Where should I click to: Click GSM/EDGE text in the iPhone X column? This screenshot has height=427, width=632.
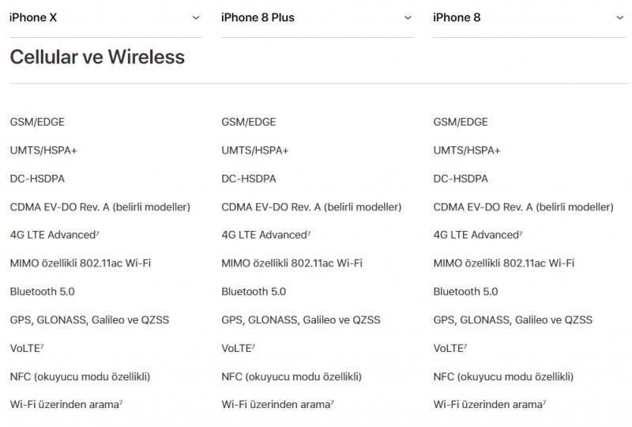click(37, 122)
